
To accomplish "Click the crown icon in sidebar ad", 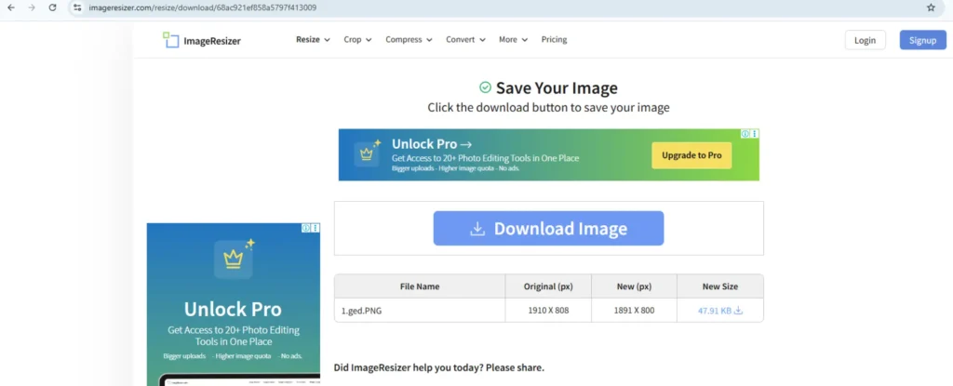I will [x=234, y=260].
